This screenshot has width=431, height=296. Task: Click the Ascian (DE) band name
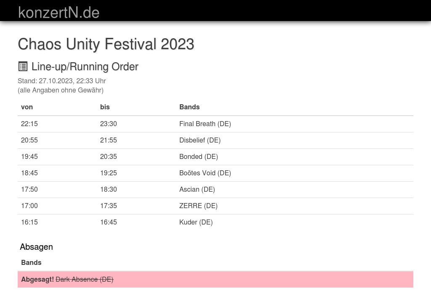(x=197, y=189)
